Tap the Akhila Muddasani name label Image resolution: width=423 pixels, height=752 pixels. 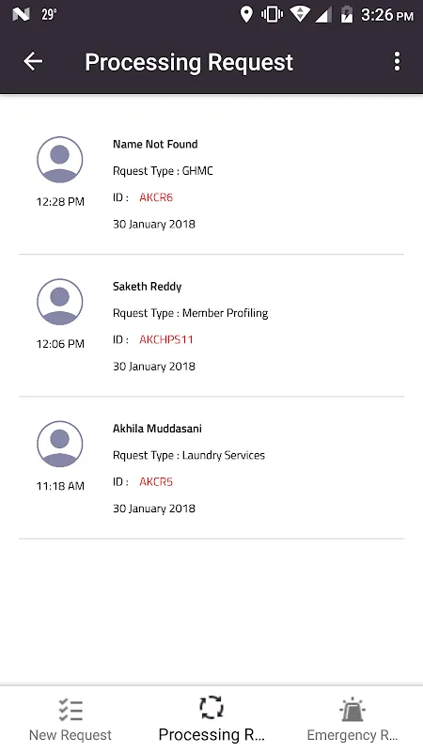(157, 429)
